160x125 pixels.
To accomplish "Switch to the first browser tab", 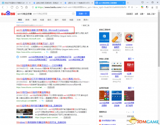I will 16,3.
